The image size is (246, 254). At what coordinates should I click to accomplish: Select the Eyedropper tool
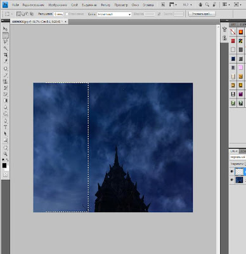(x=6, y=61)
